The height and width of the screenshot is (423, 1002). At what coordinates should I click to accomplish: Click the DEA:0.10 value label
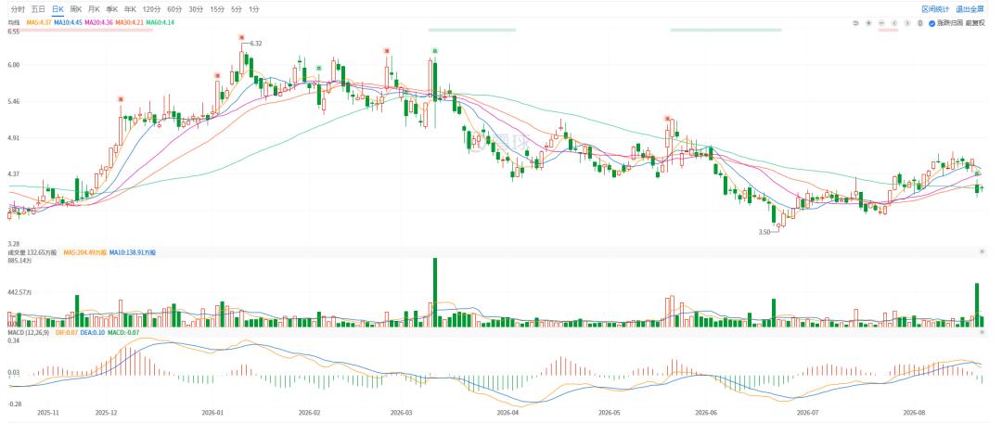click(x=94, y=333)
